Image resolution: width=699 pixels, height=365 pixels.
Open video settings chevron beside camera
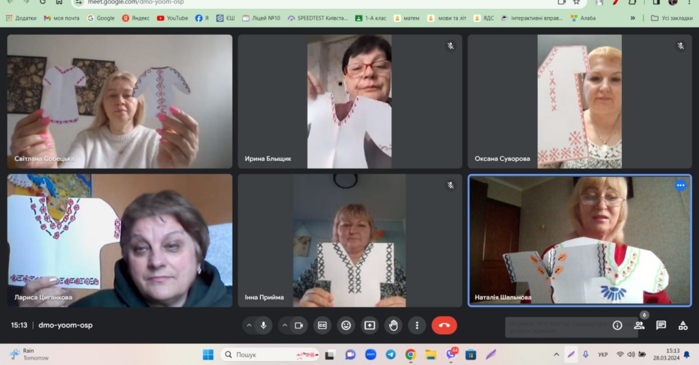coord(285,325)
